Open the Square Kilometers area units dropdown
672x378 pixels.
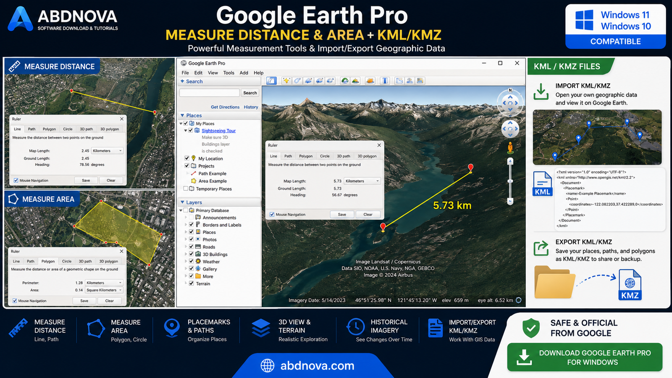104,290
